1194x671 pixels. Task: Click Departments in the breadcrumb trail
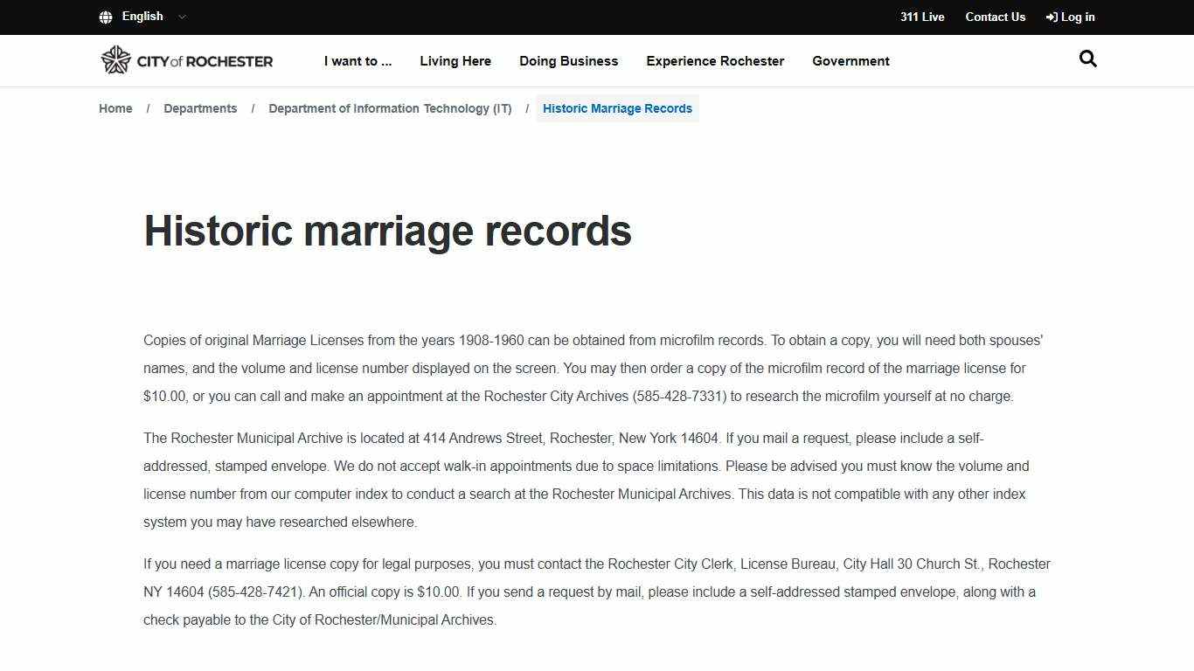click(x=200, y=107)
